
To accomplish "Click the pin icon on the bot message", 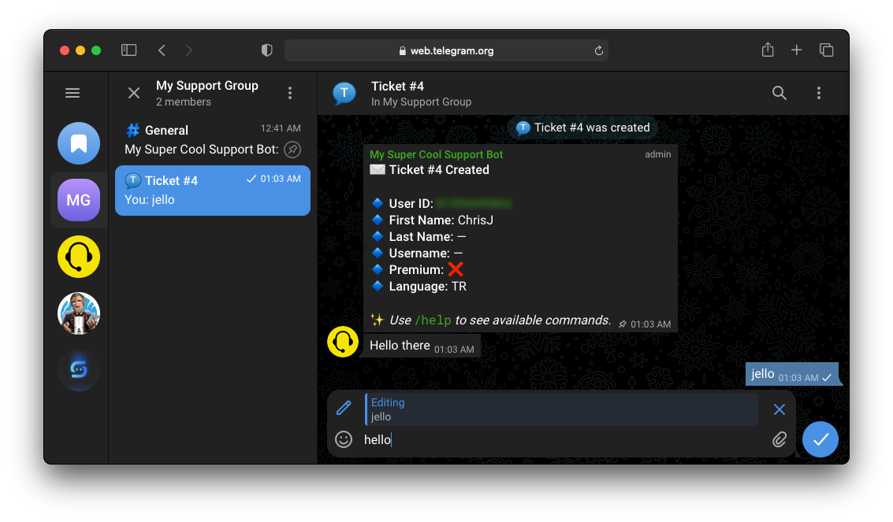I will click(623, 324).
